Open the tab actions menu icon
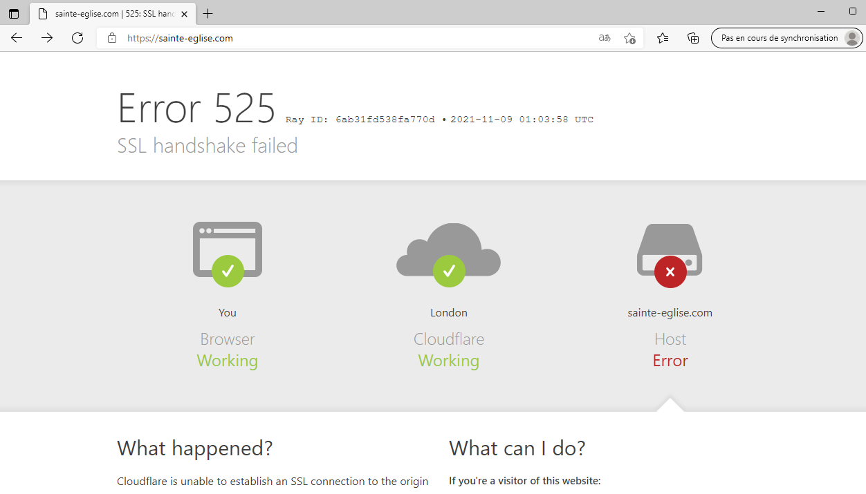Screen dimensions: 866x494 (14, 14)
